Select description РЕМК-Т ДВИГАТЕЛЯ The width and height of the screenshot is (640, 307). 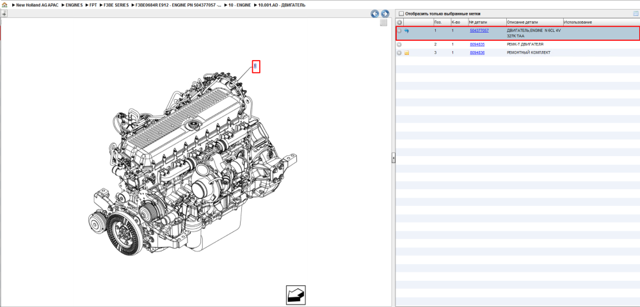point(525,44)
